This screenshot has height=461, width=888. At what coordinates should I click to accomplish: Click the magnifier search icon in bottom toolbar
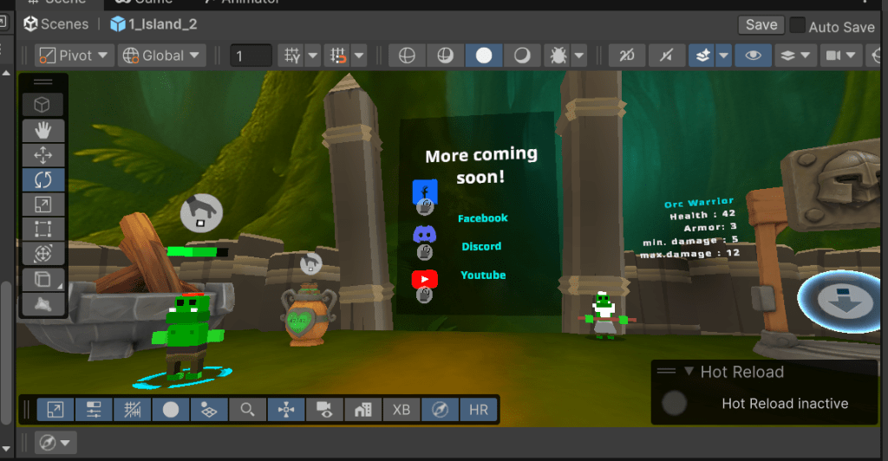(248, 410)
